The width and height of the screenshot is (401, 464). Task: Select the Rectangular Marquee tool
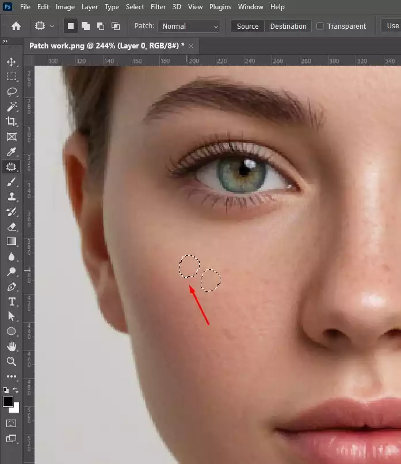12,77
